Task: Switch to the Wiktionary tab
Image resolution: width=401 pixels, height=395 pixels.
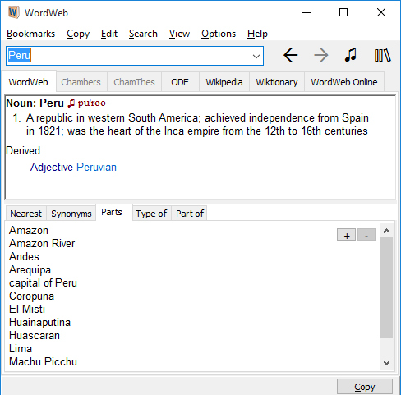Action: coord(277,82)
